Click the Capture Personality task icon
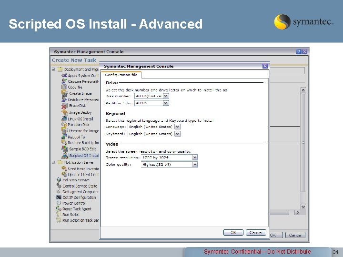343x257 pixels. (64, 81)
